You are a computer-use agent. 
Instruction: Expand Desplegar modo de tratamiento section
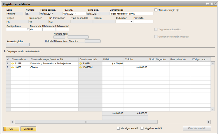[5, 52]
